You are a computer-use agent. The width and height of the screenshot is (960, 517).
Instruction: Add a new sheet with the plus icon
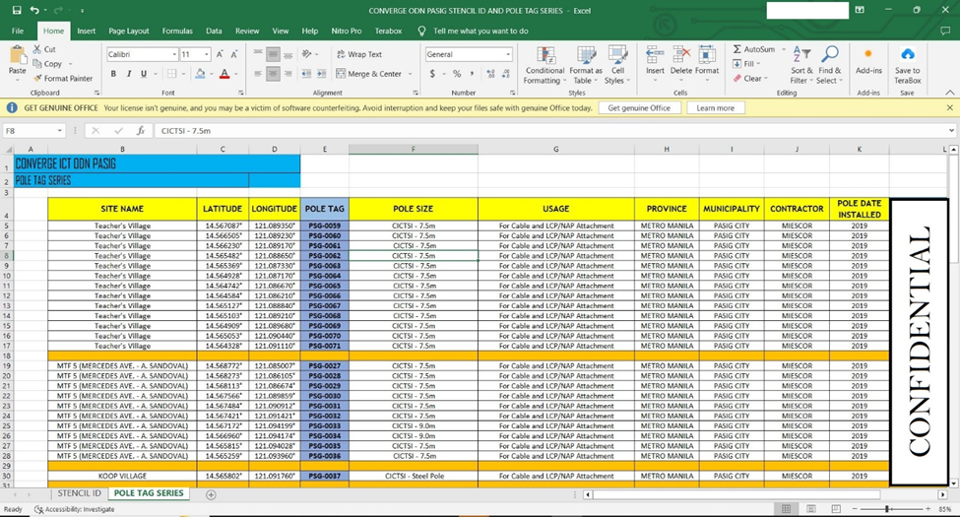211,494
